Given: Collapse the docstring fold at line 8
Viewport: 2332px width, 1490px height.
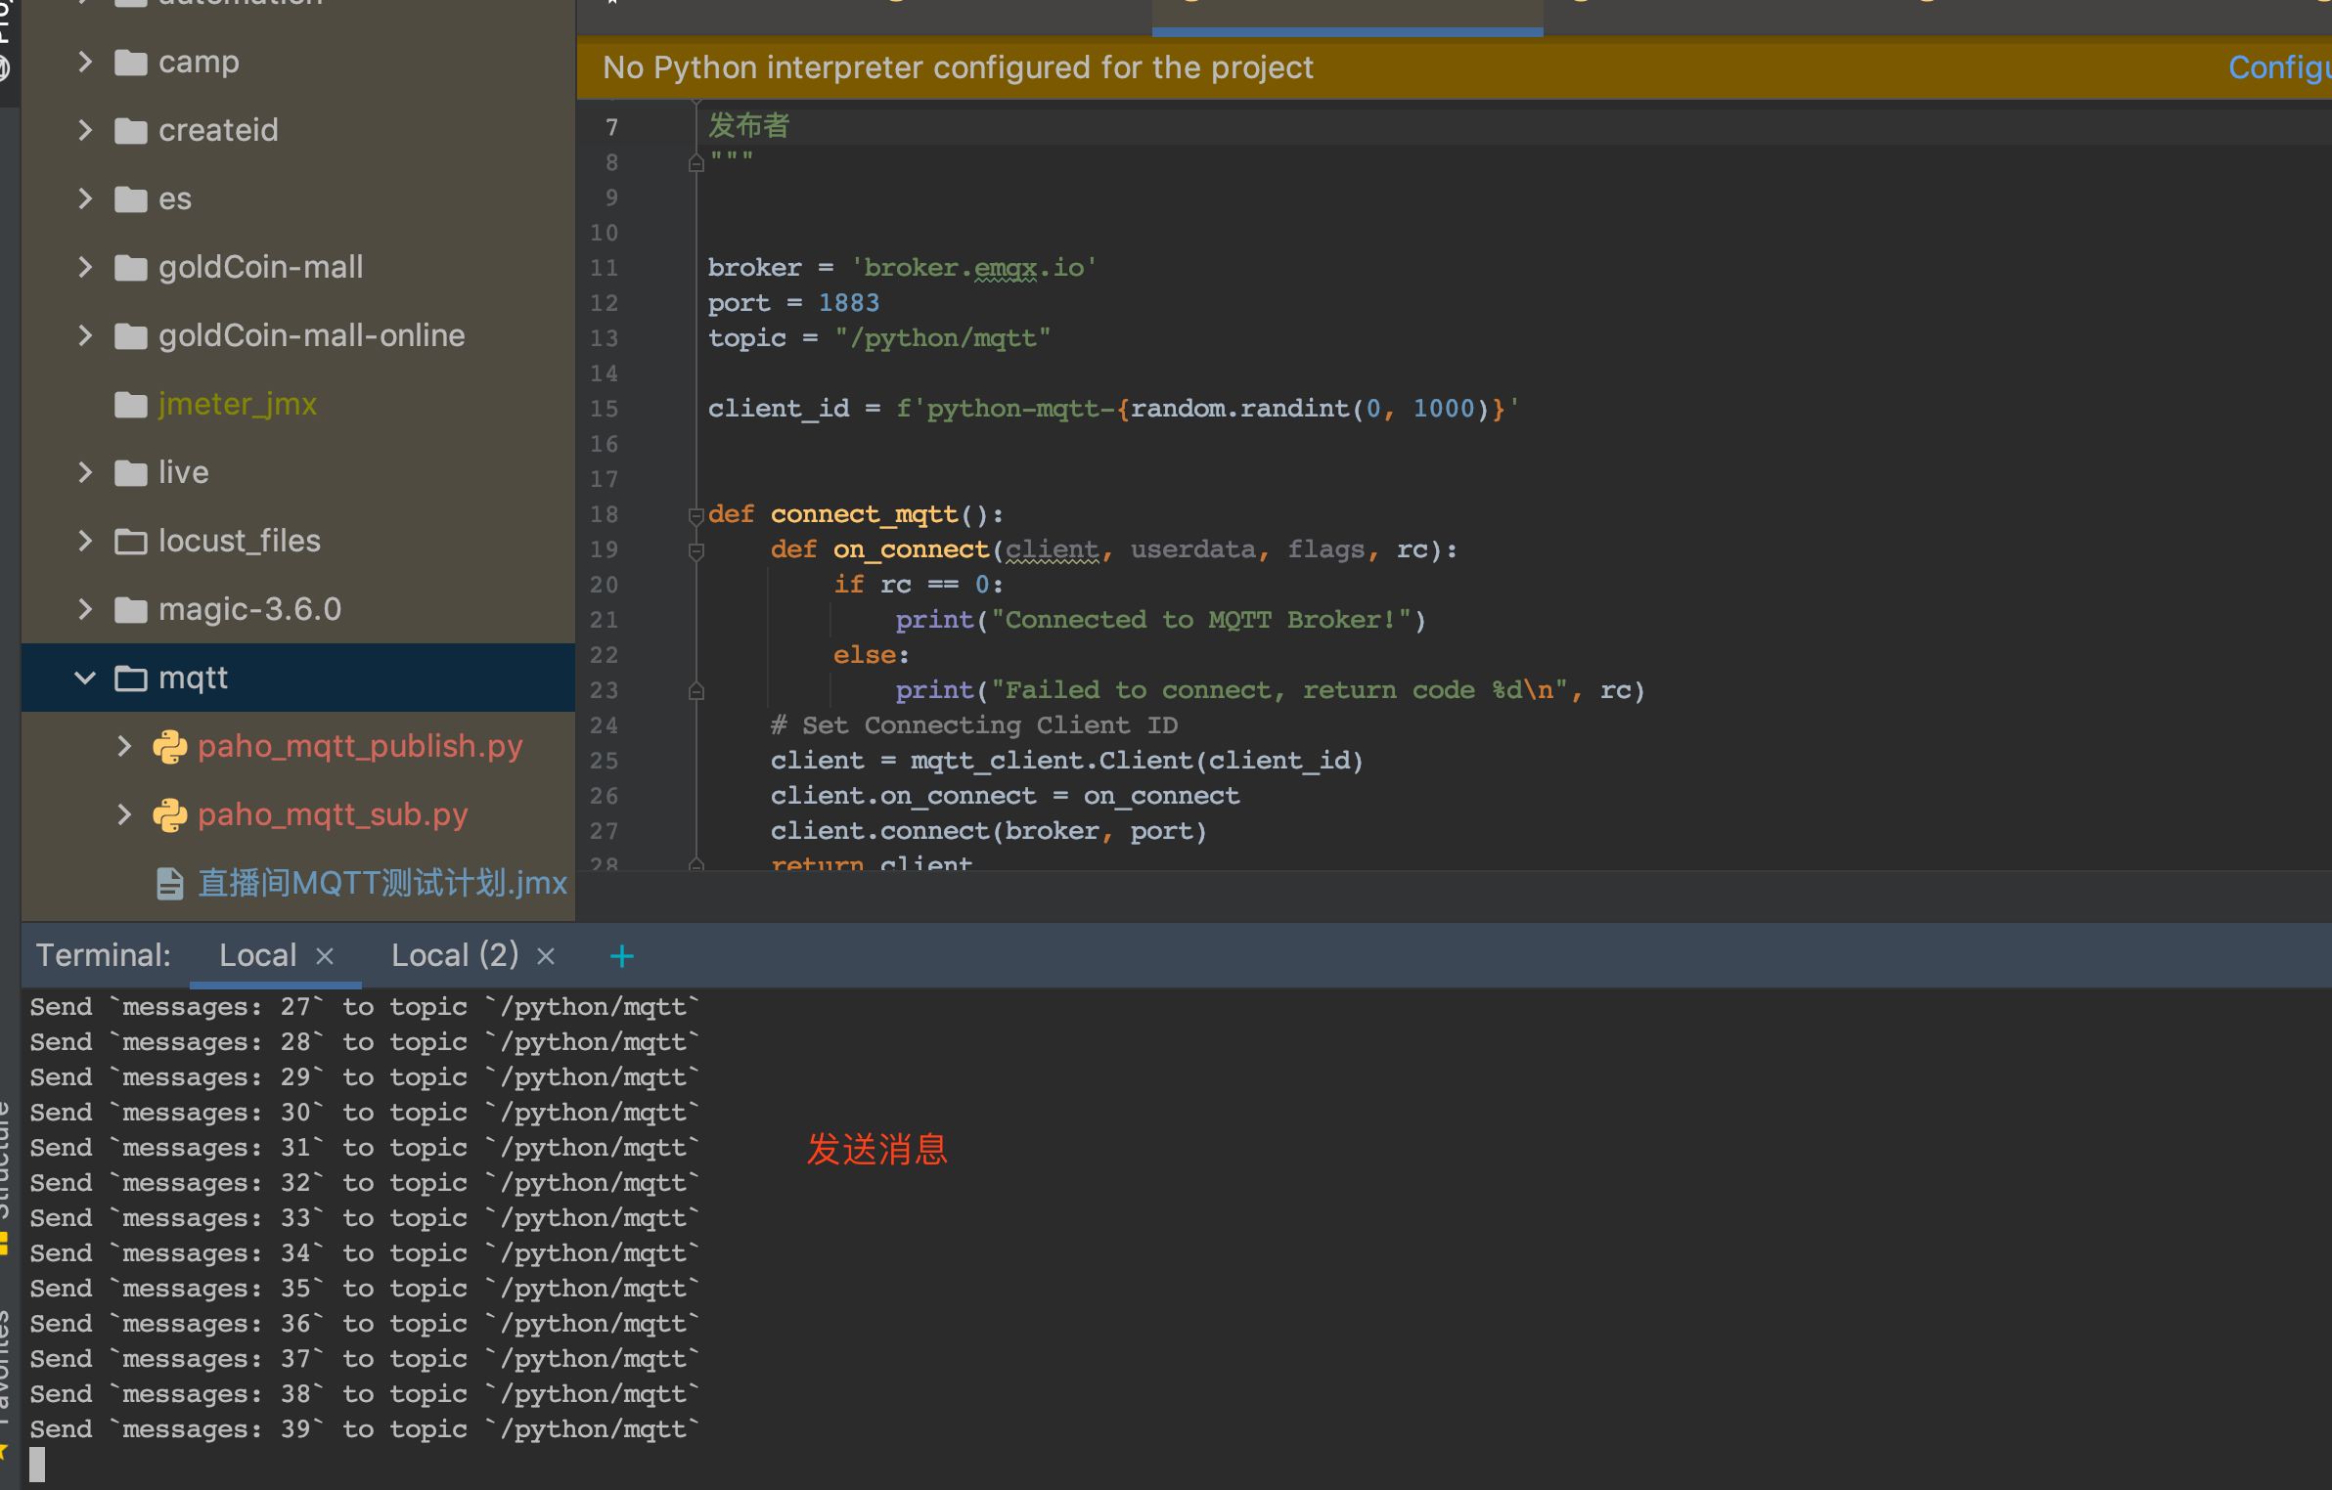Looking at the screenshot, I should pos(696,162).
